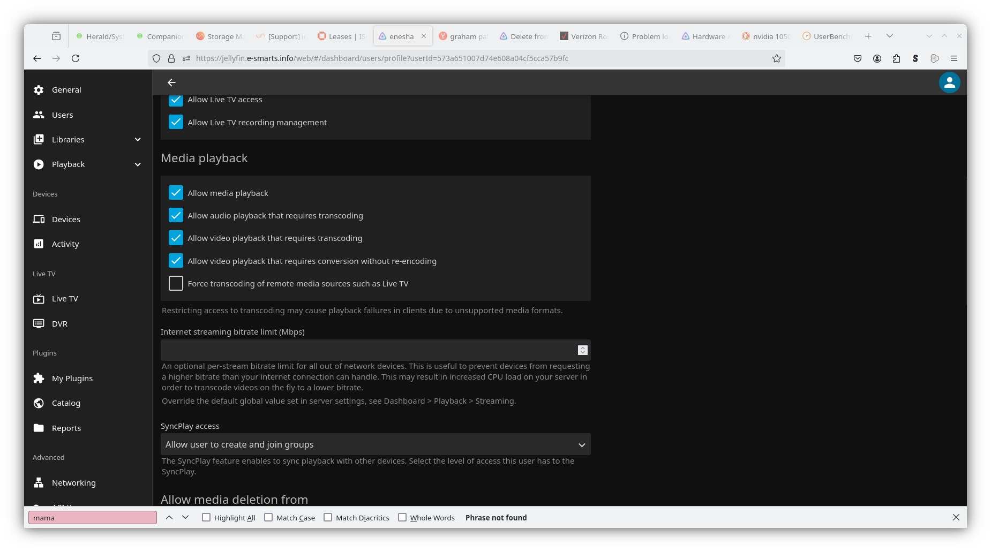Click the Internet streaming bitrate limit field

coord(367,350)
